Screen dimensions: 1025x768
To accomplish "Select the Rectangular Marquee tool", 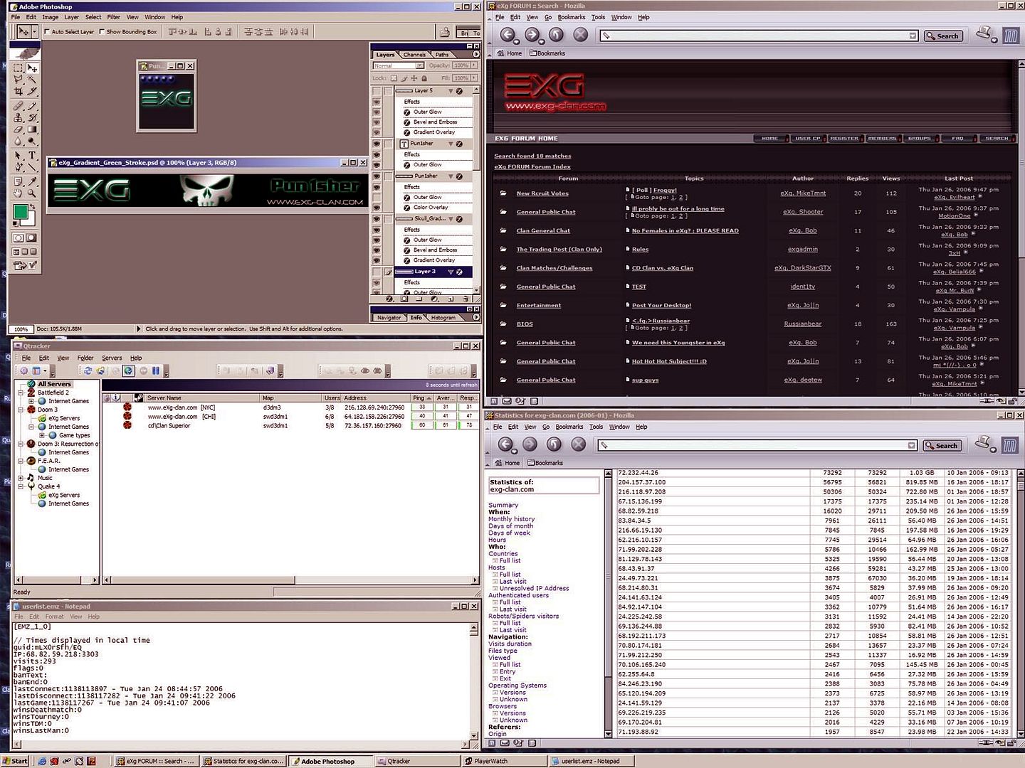I will click(19, 68).
